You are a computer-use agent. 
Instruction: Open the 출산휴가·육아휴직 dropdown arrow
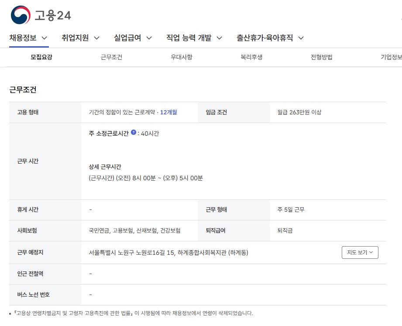(301, 38)
